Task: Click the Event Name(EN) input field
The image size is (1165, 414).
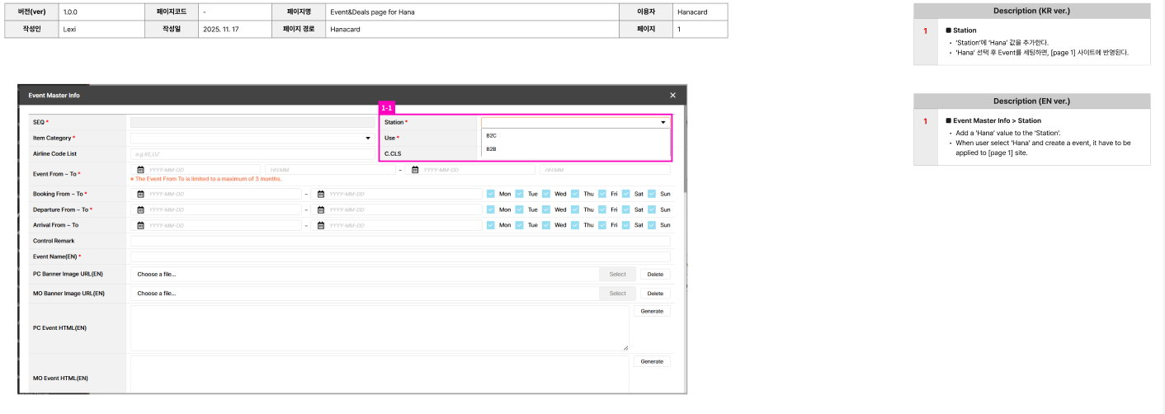Action: tap(400, 256)
